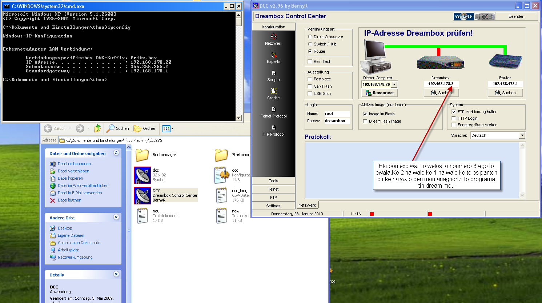Open the Telnet Protocol icon
542x303 pixels.
click(273, 109)
